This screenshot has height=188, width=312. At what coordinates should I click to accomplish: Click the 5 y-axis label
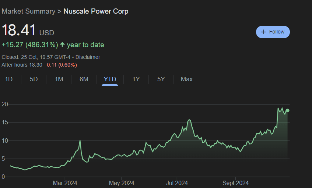point(3,159)
